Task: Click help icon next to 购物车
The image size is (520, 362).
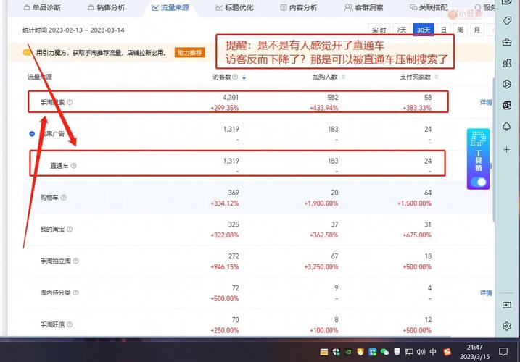Action: click(64, 198)
